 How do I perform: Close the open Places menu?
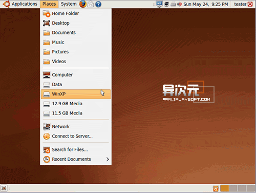[x=49, y=4]
